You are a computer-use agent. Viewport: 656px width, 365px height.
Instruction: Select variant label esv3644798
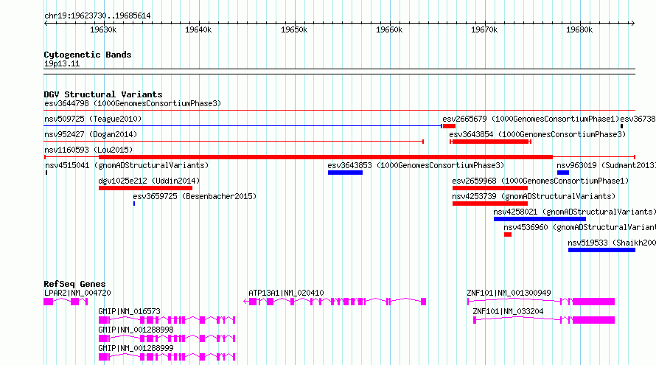pyautogui.click(x=133, y=103)
